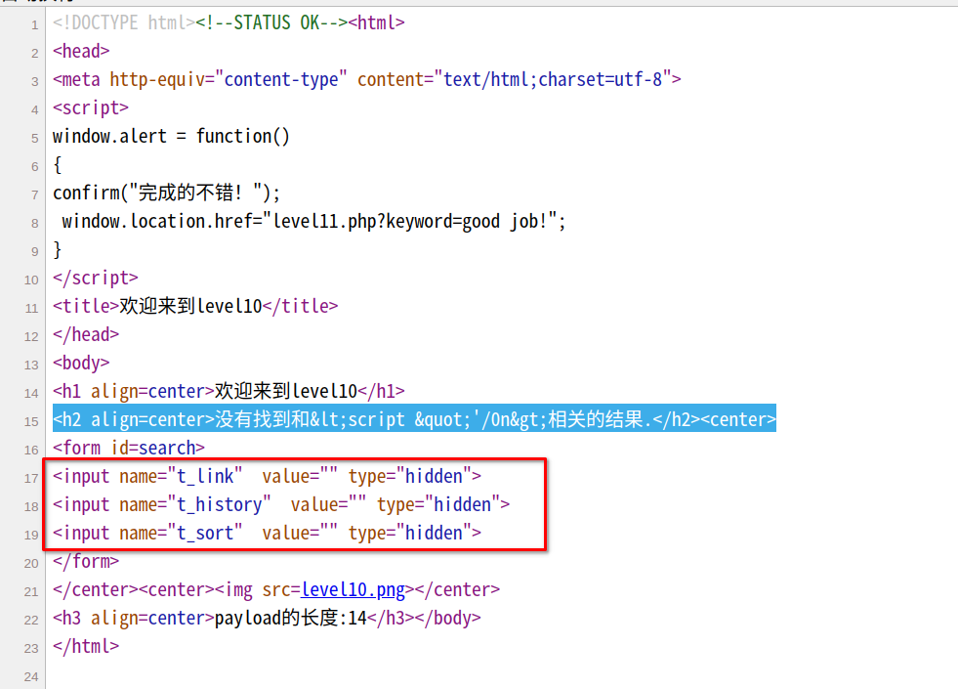Image resolution: width=958 pixels, height=689 pixels.
Task: Click the t_history hidden input line
Action: point(281,505)
